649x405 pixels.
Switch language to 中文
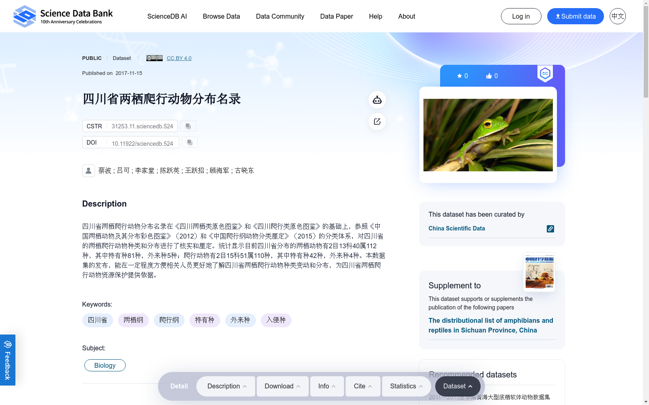(618, 16)
